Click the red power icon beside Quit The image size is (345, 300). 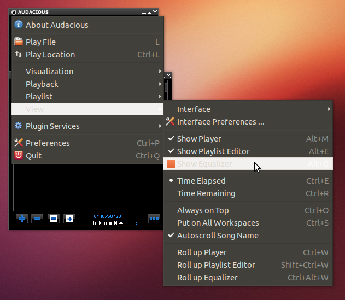point(19,155)
